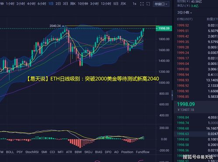The width and height of the screenshot is (218, 162).
Task: Open the Position indicator
Action: [x=127, y=152]
